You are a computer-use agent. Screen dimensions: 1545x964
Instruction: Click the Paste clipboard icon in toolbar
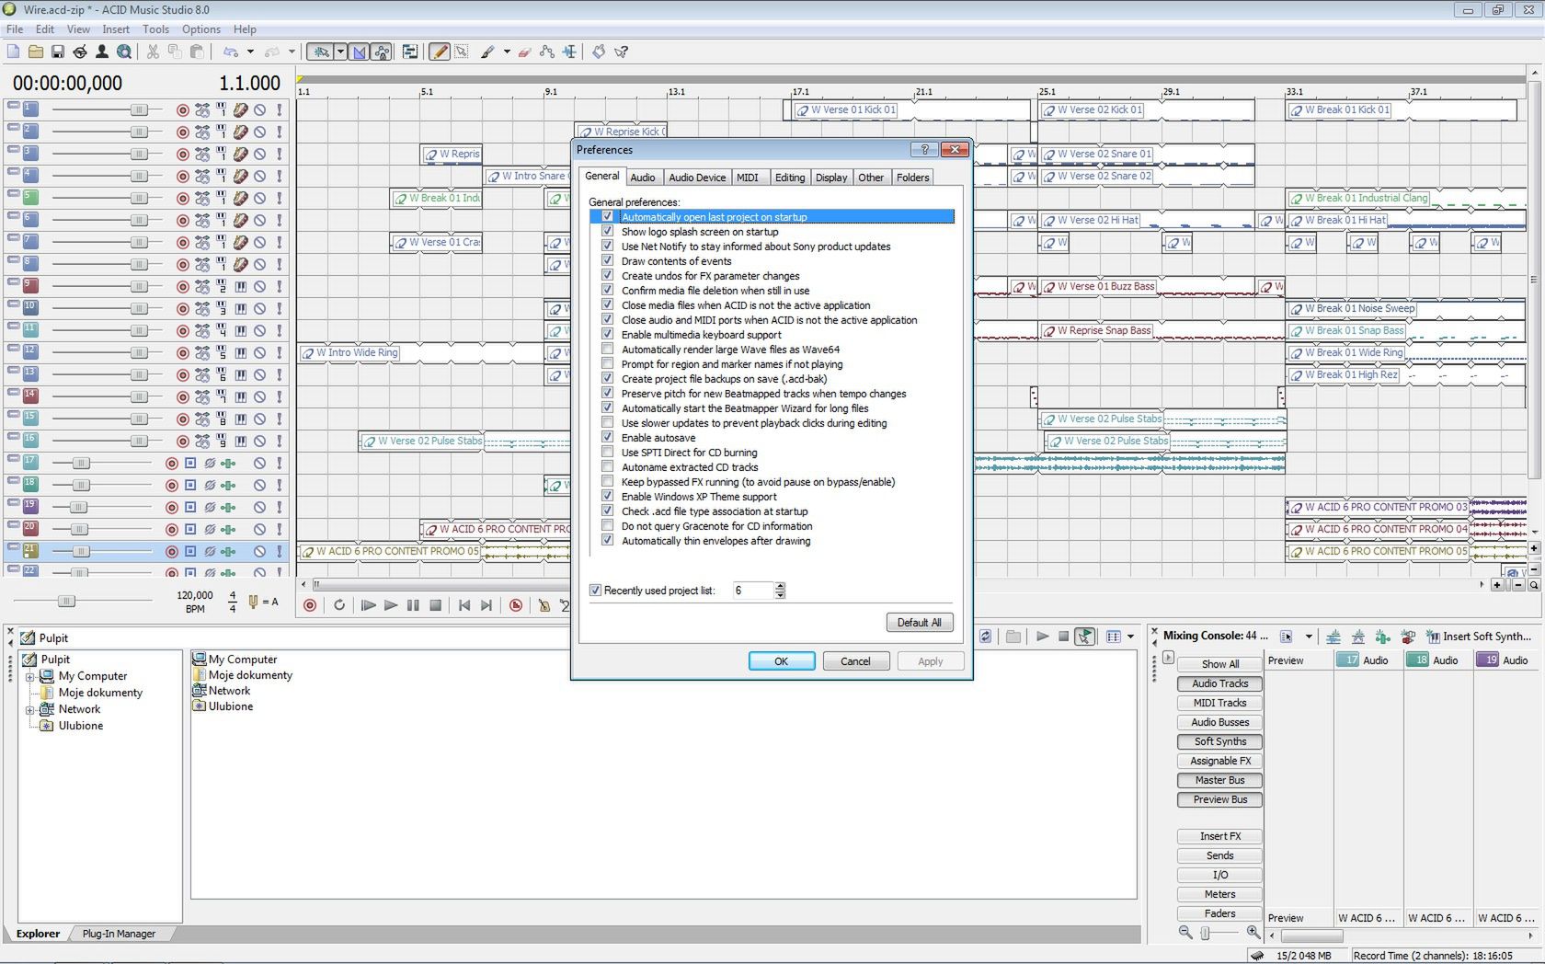197,52
